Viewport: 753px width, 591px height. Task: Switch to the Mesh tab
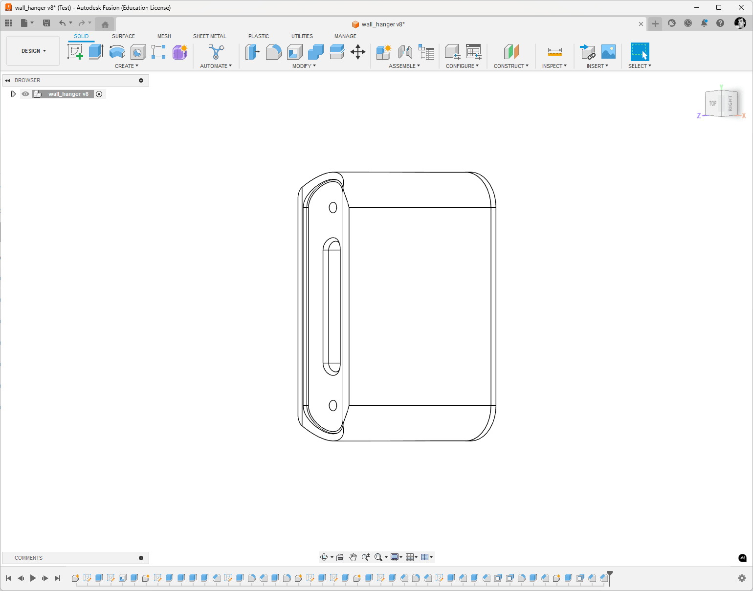(164, 36)
